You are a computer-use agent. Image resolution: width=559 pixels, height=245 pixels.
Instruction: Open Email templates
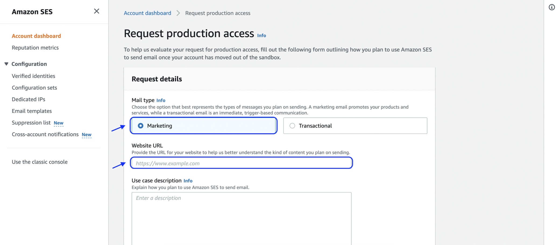31,111
